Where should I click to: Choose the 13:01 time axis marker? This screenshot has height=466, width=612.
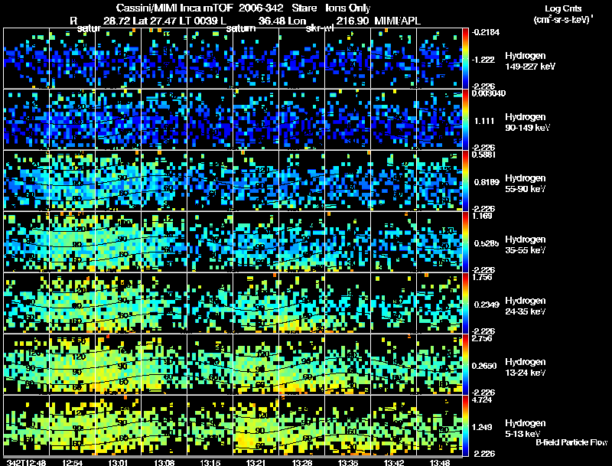[118, 462]
